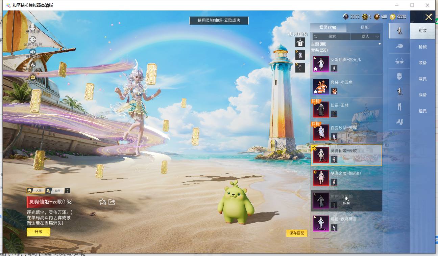Open the 枪械 firearms tab
Viewport: 438px width, 256px height.
[423, 47]
